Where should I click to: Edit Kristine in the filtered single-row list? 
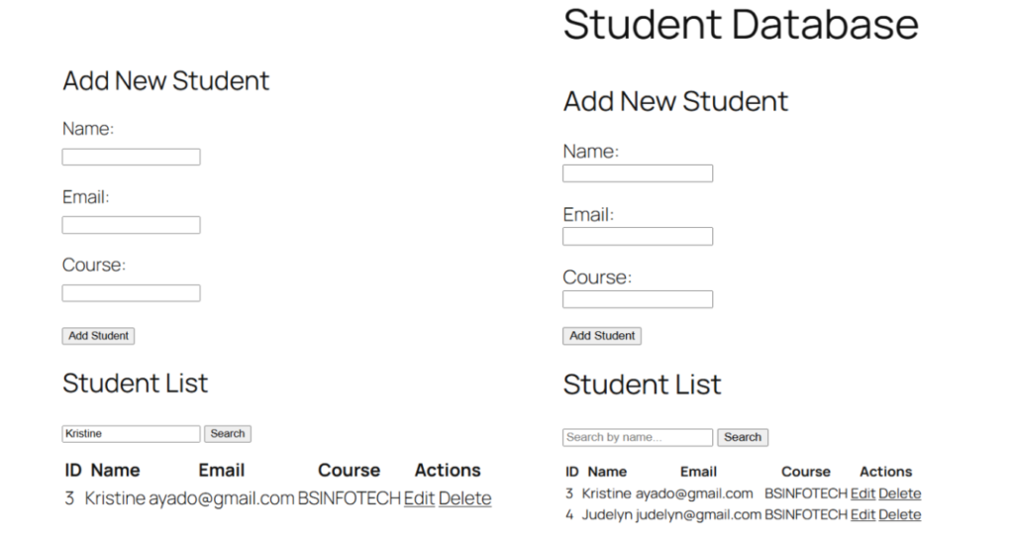click(419, 498)
